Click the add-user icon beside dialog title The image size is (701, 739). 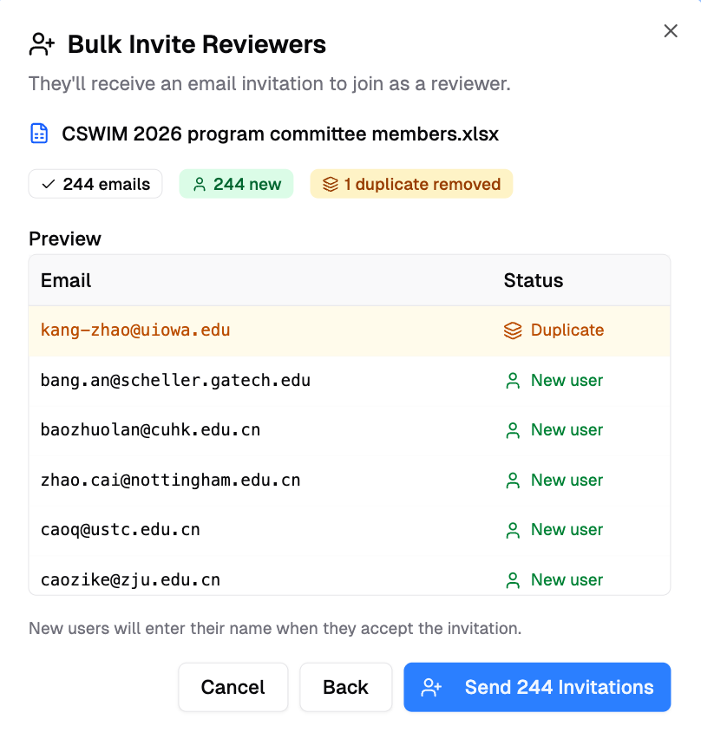(42, 44)
